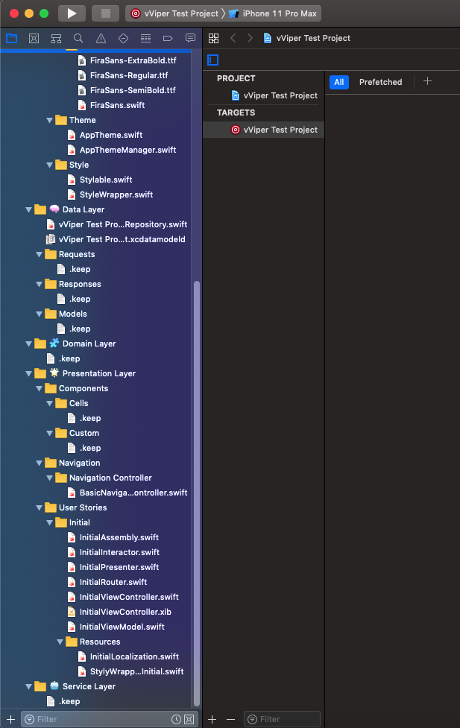Open the Find navigator magnifier icon
The height and width of the screenshot is (728, 460).
[78, 38]
